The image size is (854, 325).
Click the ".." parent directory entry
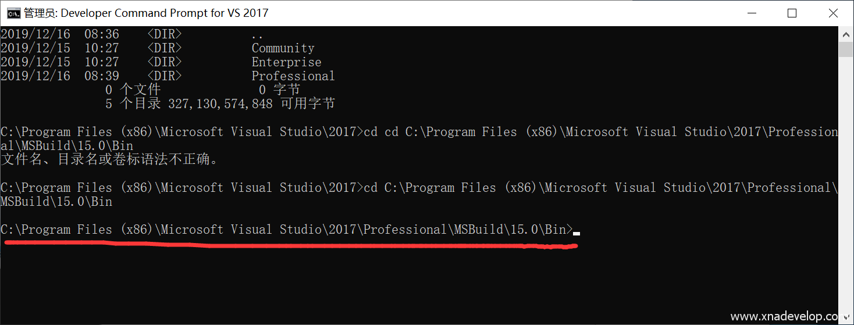tap(257, 35)
